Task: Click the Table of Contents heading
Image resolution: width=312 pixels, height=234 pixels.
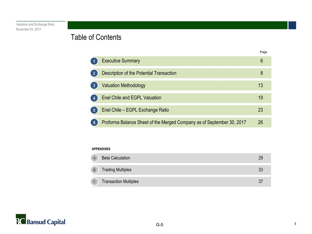Action: pyautogui.click(x=96, y=37)
